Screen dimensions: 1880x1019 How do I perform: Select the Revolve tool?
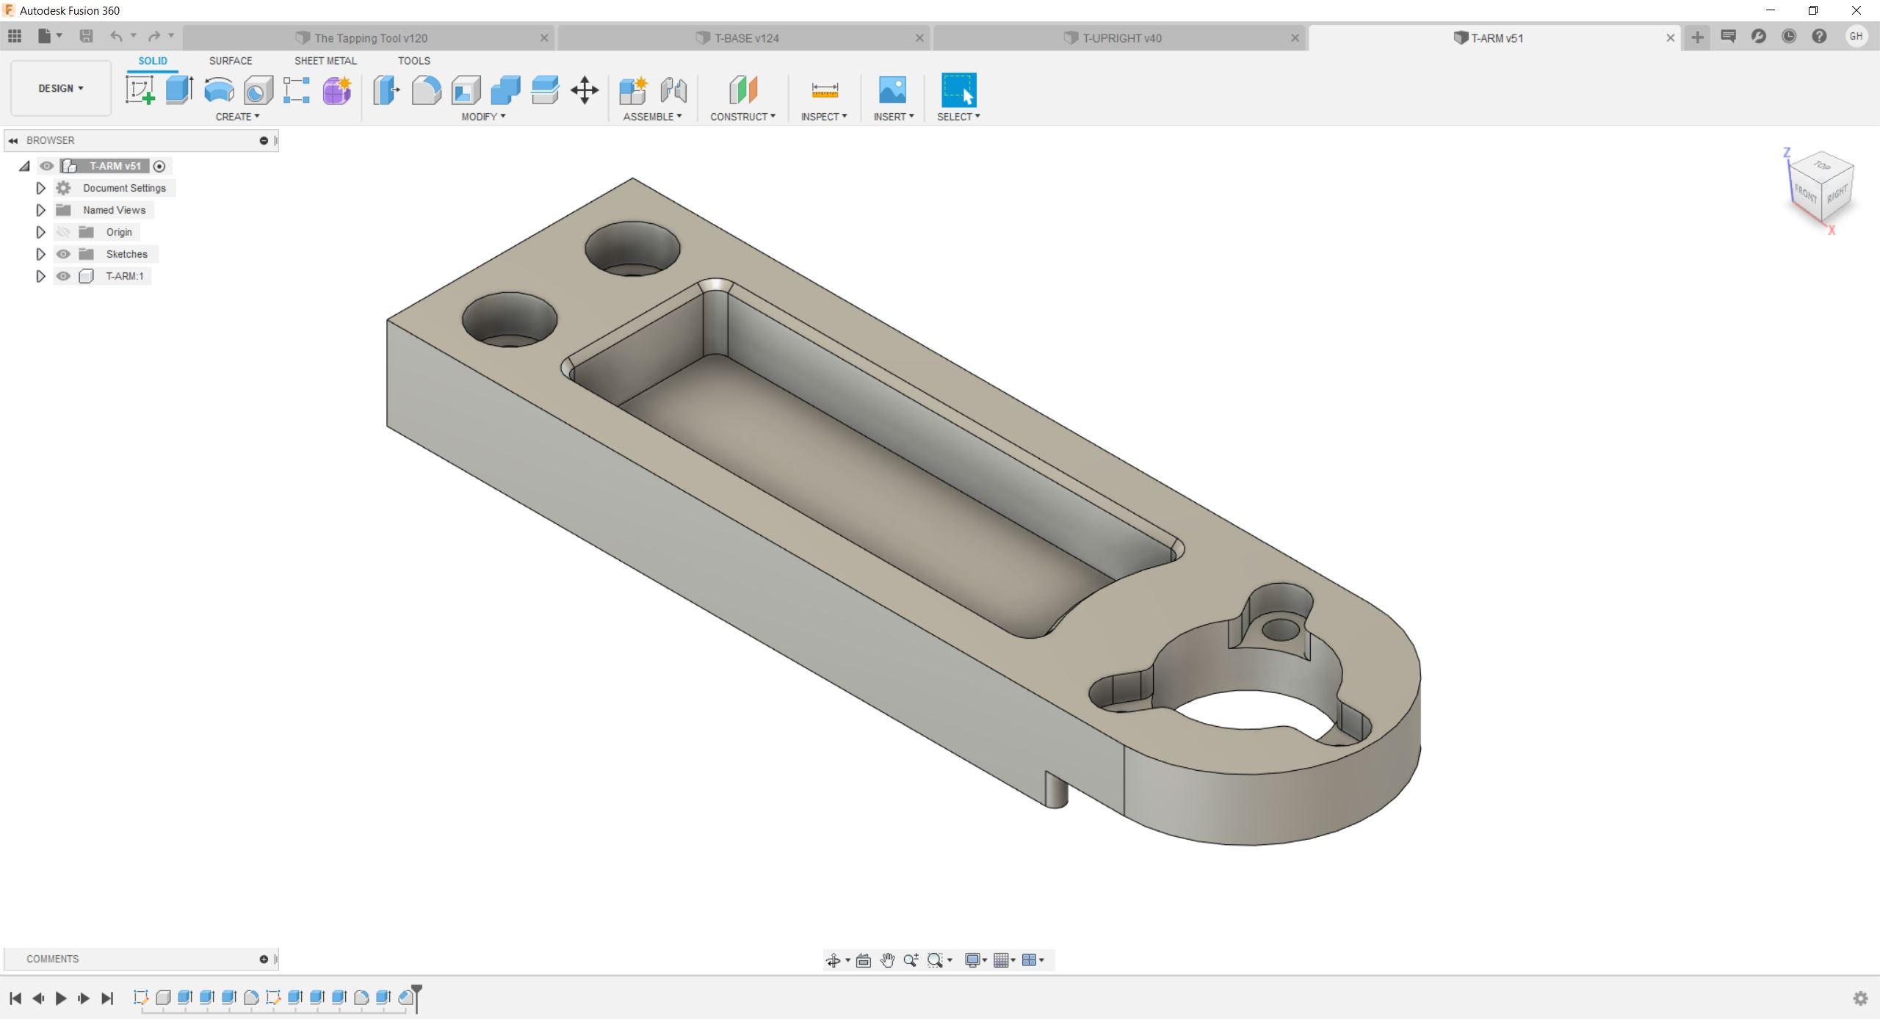point(219,90)
